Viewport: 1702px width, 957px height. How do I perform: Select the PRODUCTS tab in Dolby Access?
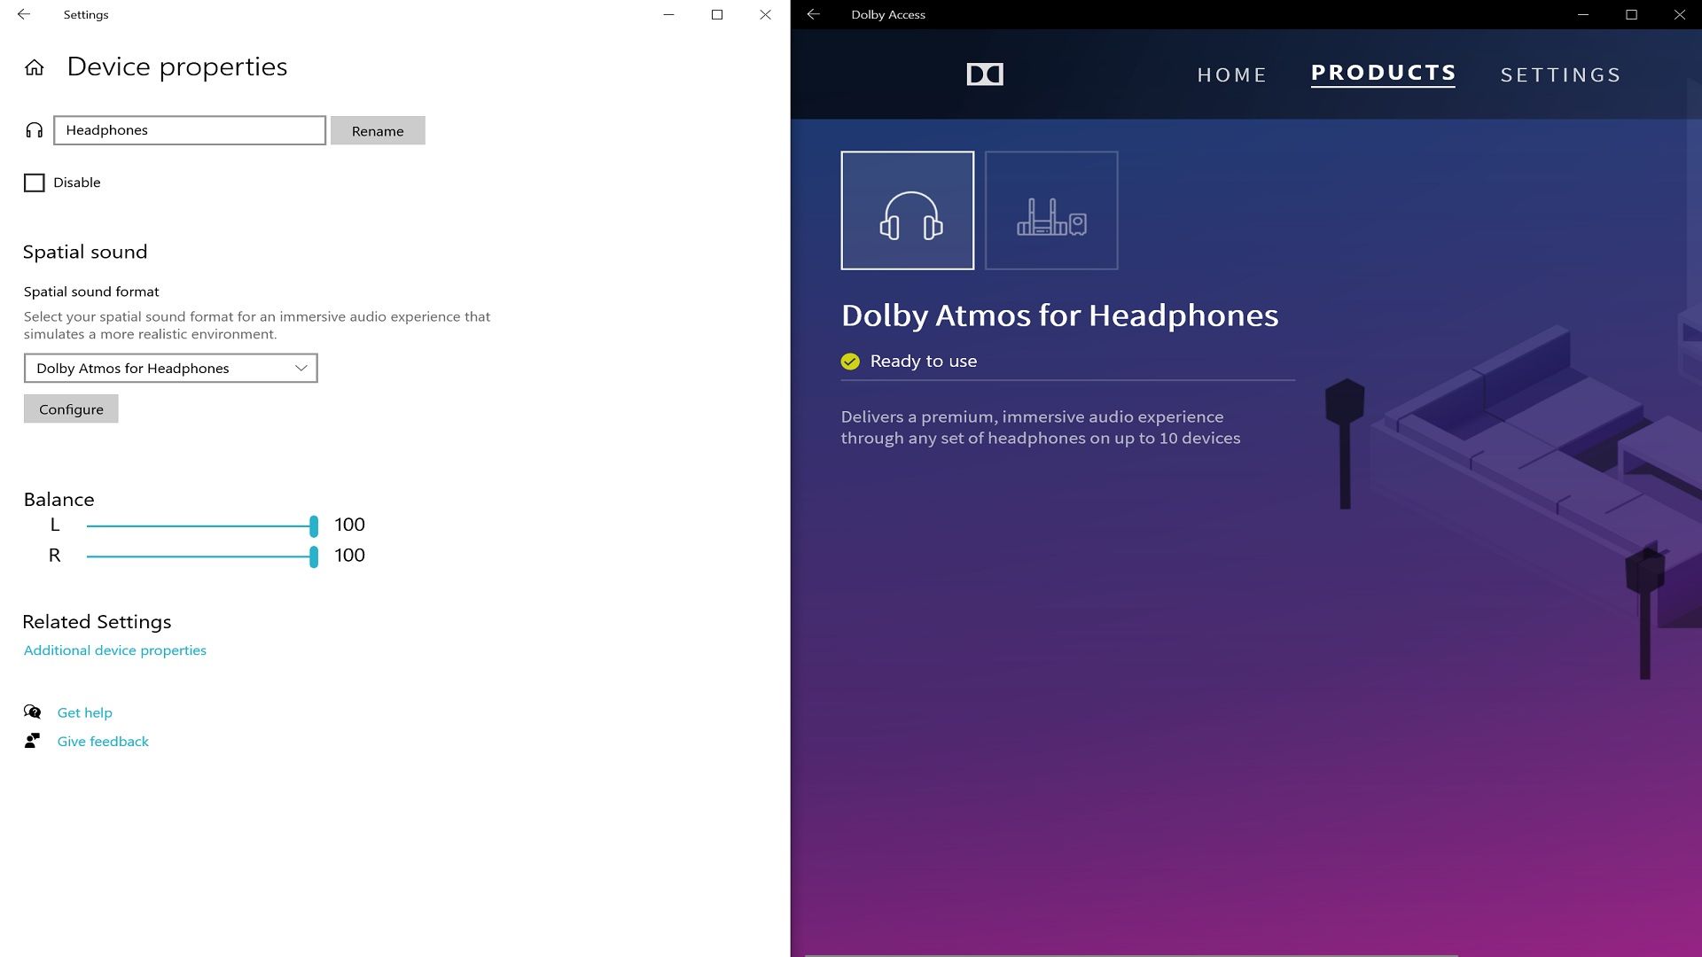[x=1383, y=73]
